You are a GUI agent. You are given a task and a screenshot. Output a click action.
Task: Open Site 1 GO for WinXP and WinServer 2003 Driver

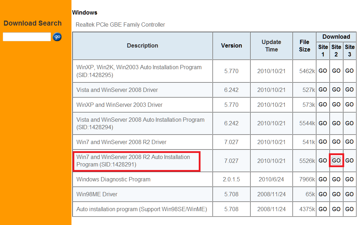(x=323, y=105)
